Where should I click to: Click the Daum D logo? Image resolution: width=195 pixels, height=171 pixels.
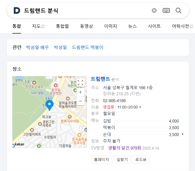pos(17,10)
